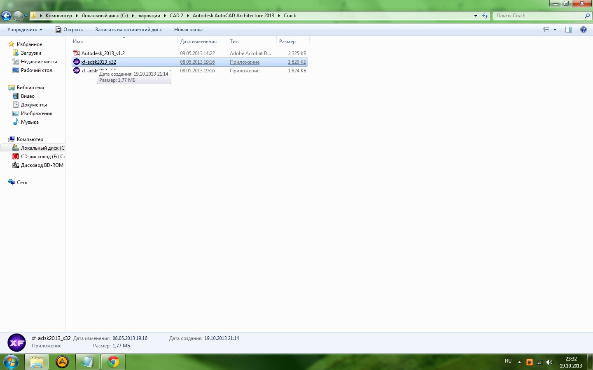Refresh the Crack folder view
The height and width of the screenshot is (370, 593).
(x=485, y=16)
